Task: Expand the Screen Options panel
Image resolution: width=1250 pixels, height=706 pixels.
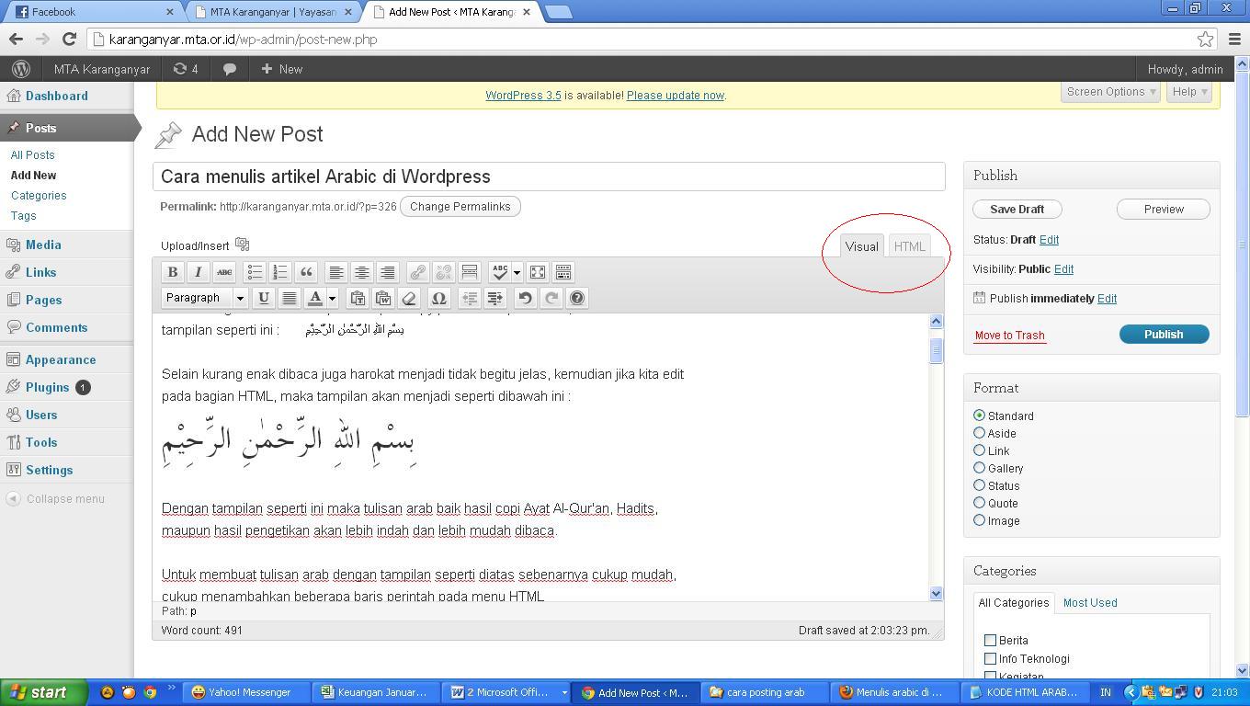Action: point(1111,92)
